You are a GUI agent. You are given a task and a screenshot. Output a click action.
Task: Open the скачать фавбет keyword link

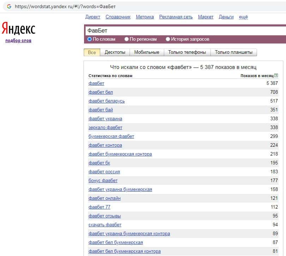105,225
